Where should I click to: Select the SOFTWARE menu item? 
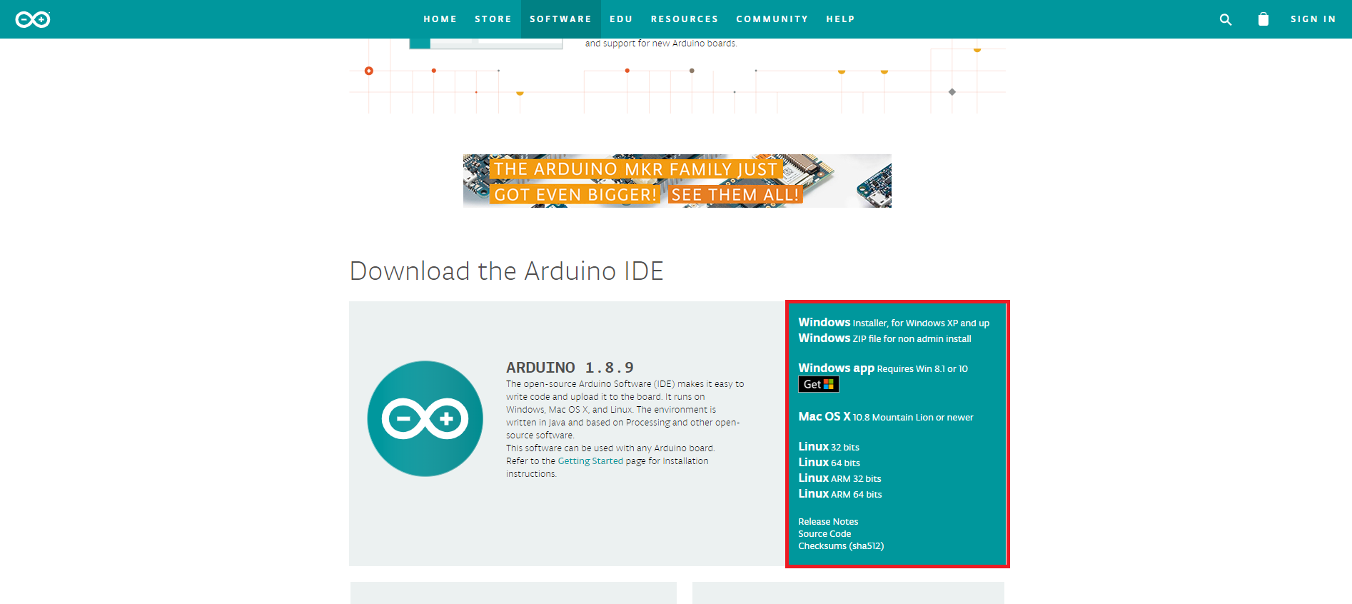pyautogui.click(x=560, y=19)
